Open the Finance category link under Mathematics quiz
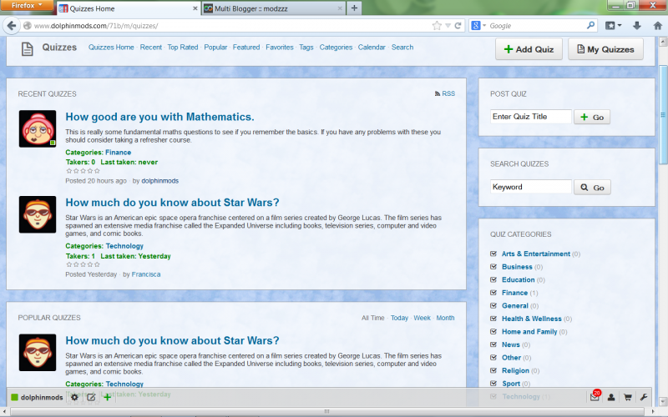 118,153
